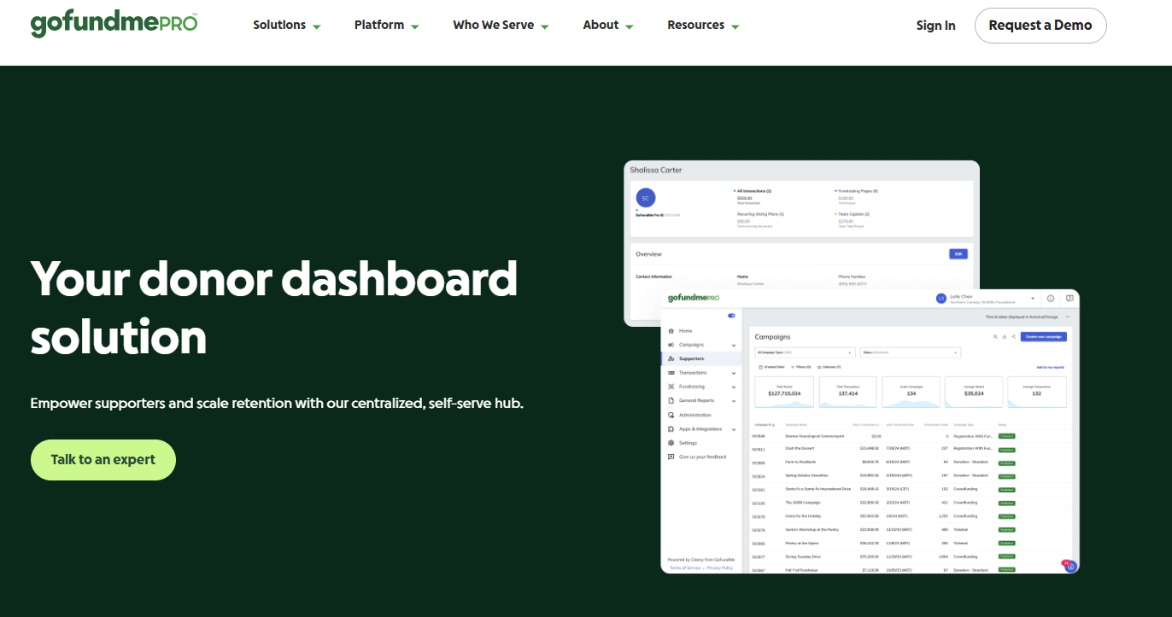The image size is (1172, 617).
Task: Expand the Transactions chevron in the dashboard sidebar
Action: [x=734, y=373]
